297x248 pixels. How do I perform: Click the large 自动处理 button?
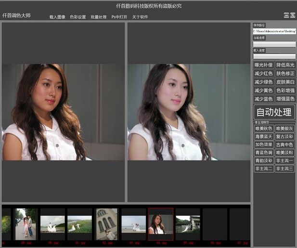pos(274,112)
